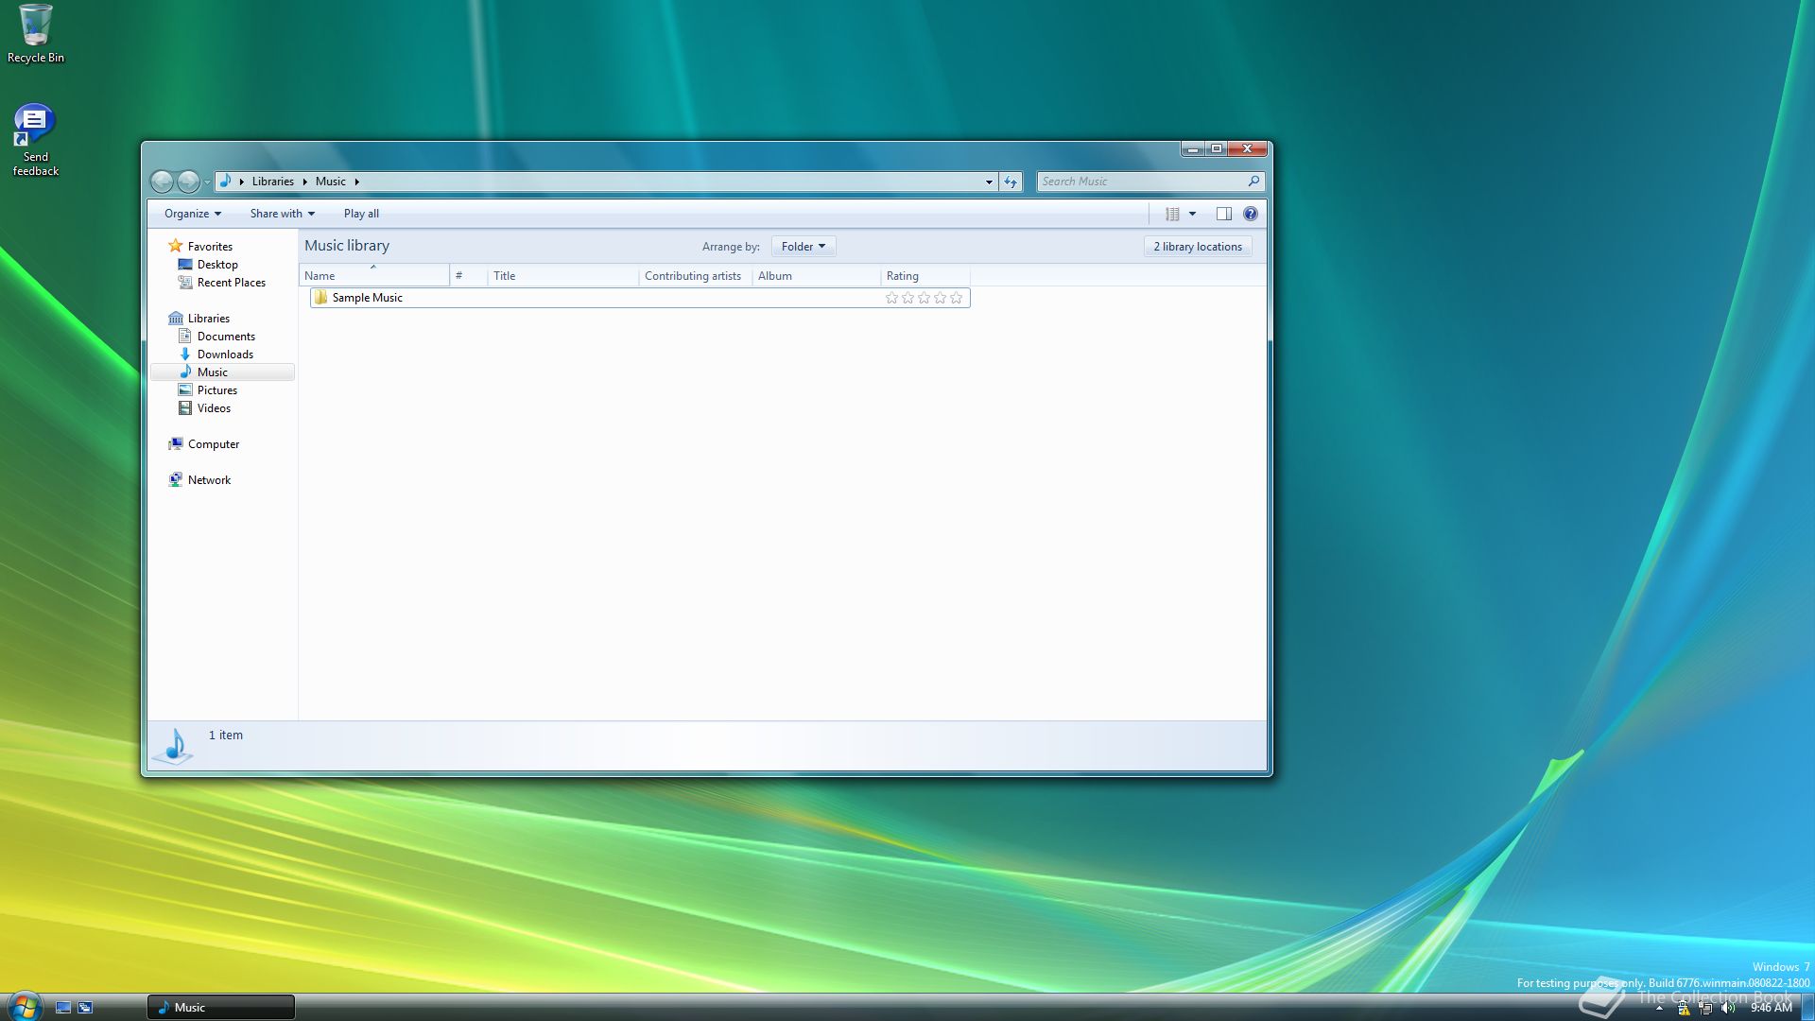Click the Downloads arrow icon

[x=185, y=354]
